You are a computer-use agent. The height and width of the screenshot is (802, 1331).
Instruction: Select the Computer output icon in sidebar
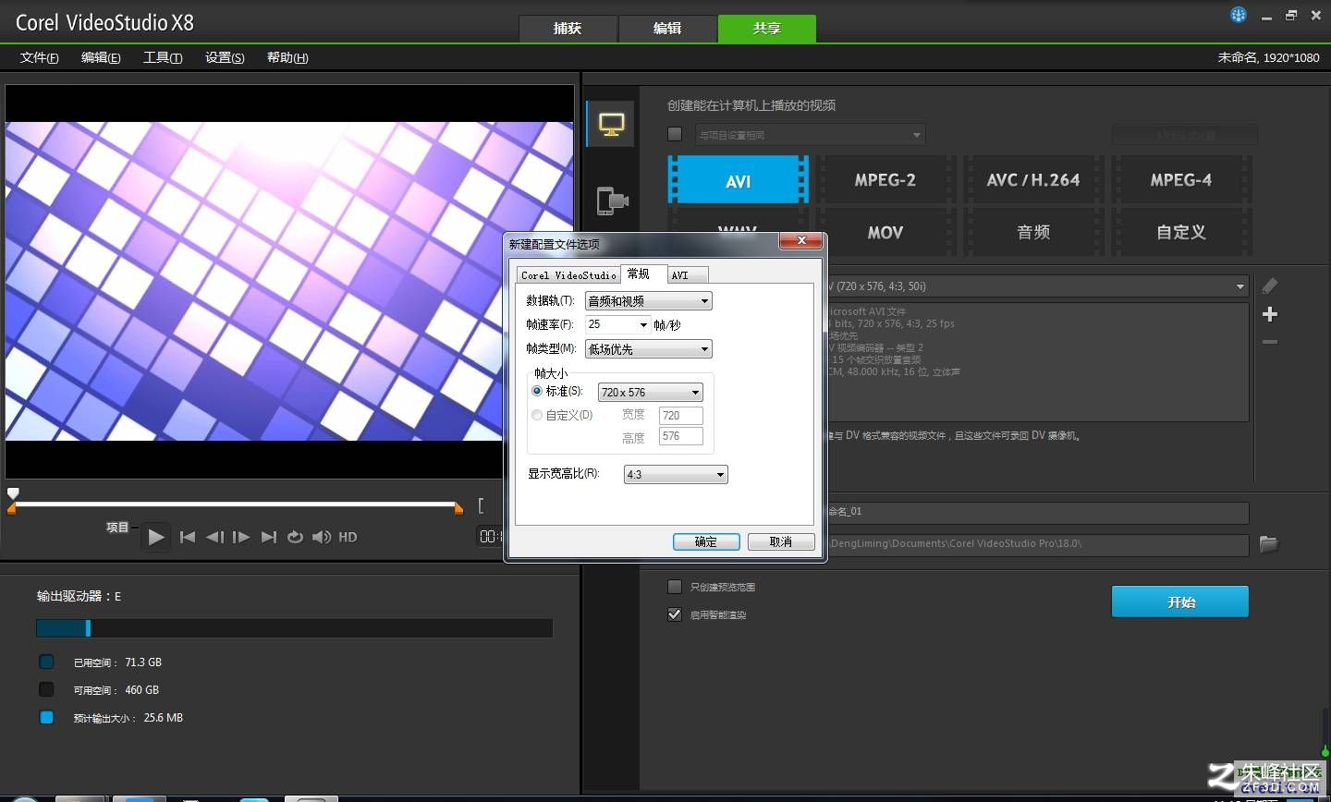coord(611,124)
